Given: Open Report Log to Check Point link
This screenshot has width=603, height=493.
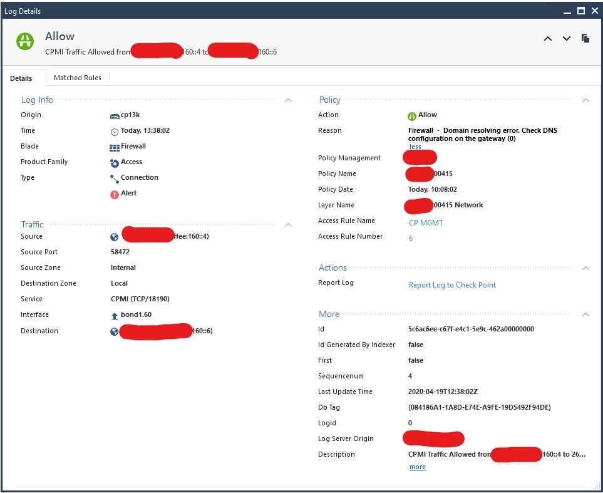Looking at the screenshot, I should [452, 285].
